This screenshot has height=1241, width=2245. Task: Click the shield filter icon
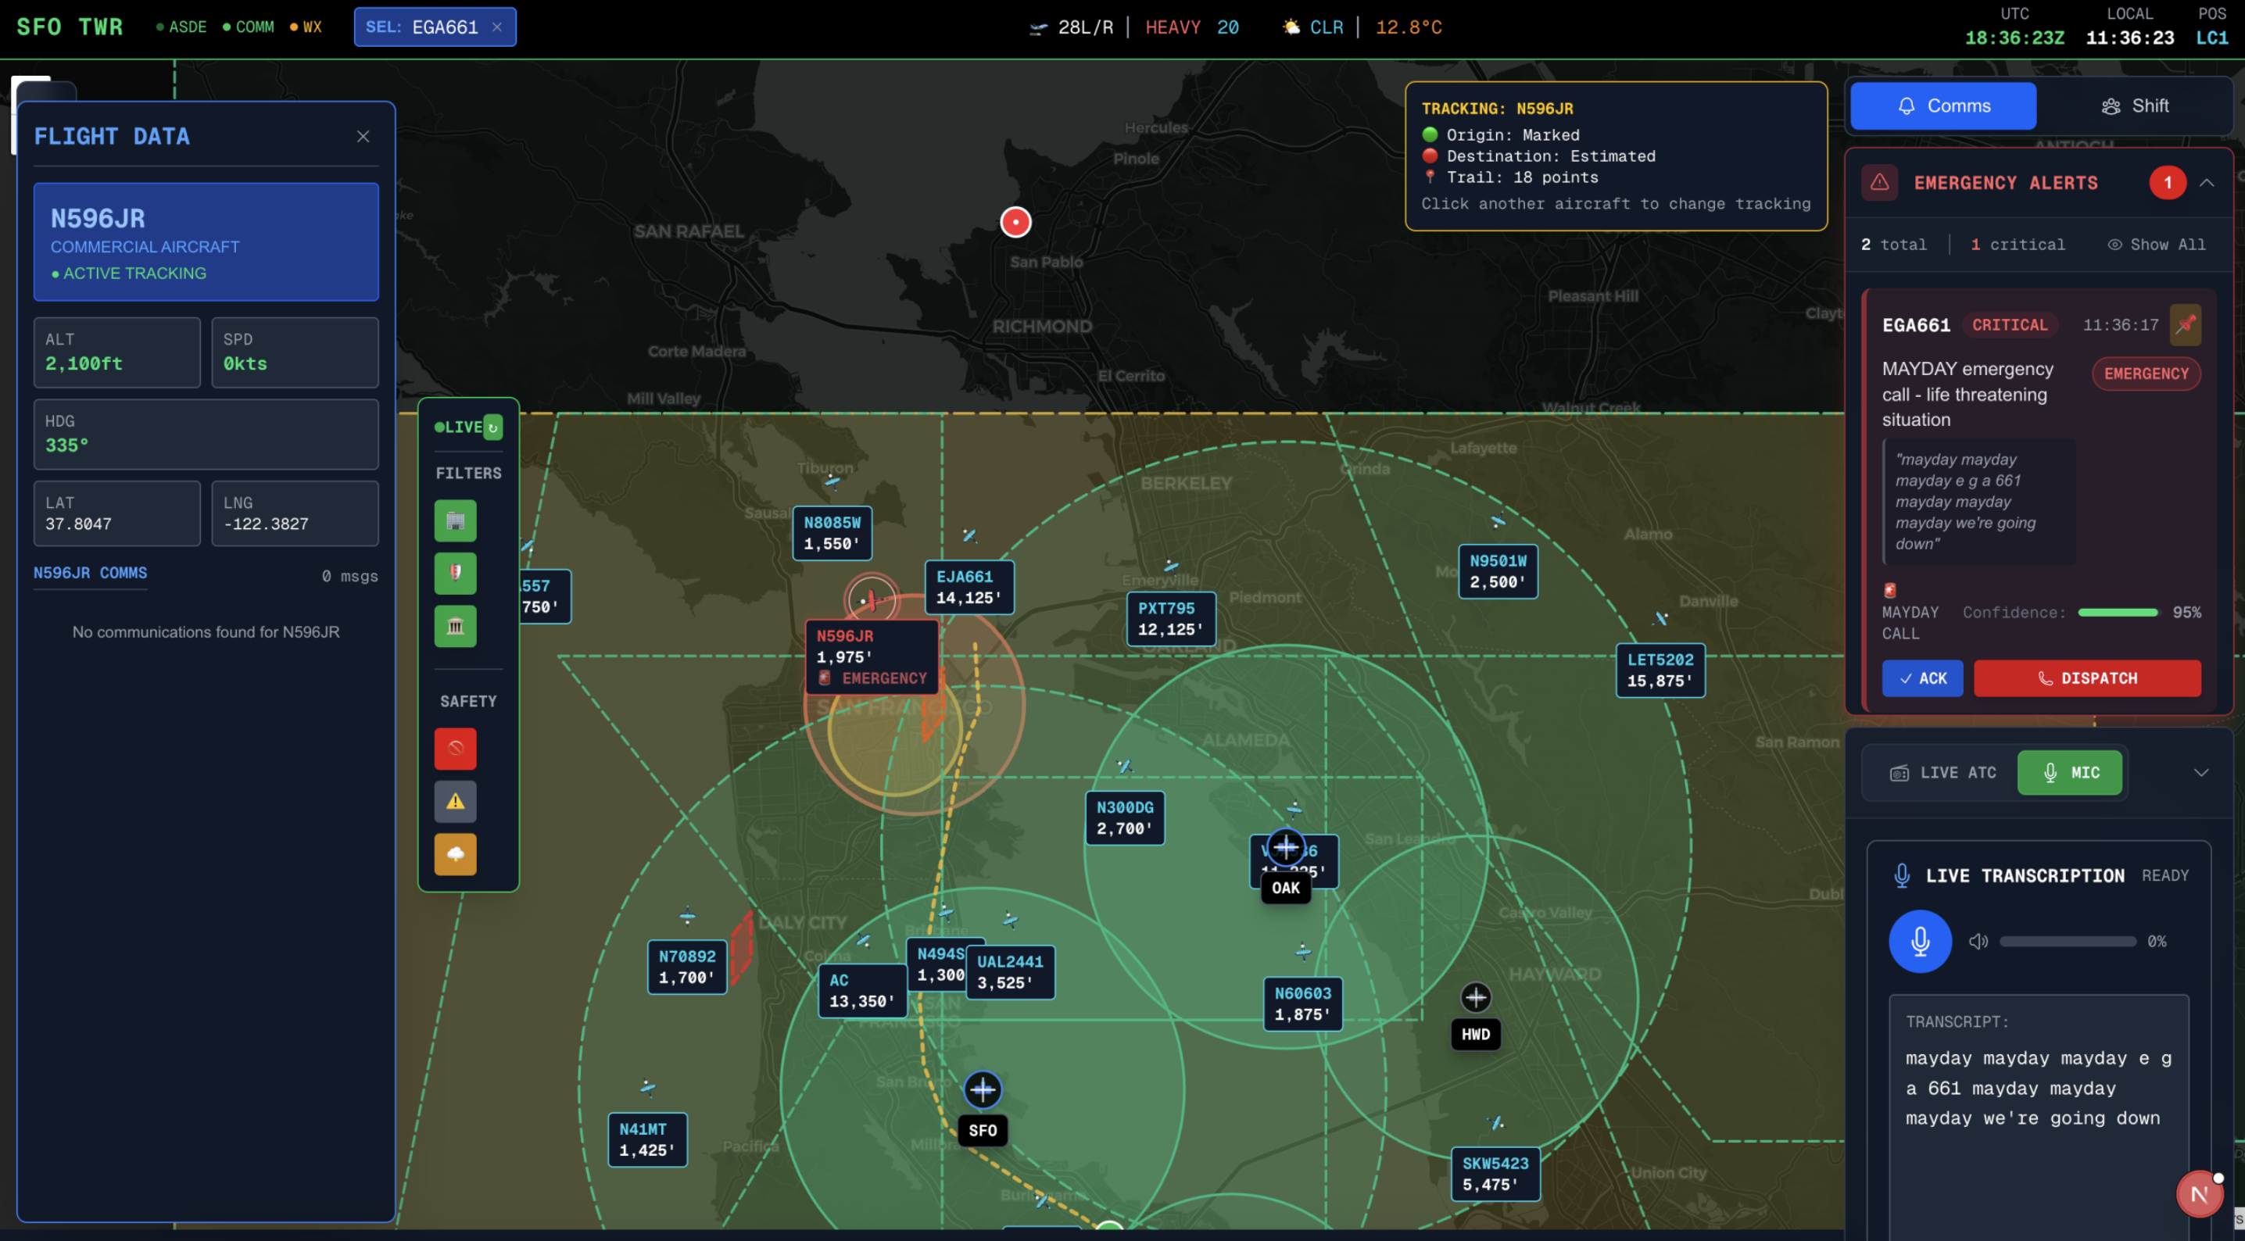coord(455,573)
